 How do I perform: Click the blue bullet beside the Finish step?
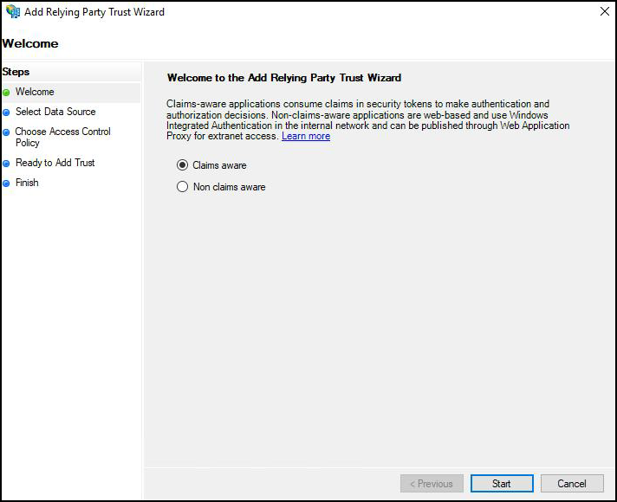tap(6, 183)
